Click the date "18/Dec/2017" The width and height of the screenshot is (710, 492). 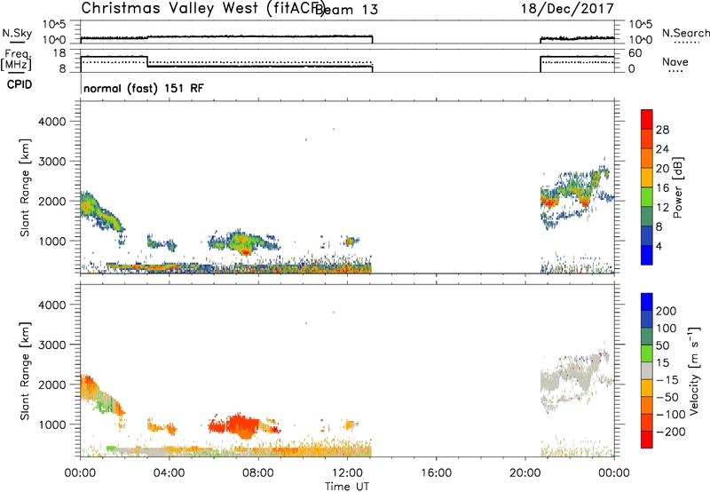click(567, 8)
